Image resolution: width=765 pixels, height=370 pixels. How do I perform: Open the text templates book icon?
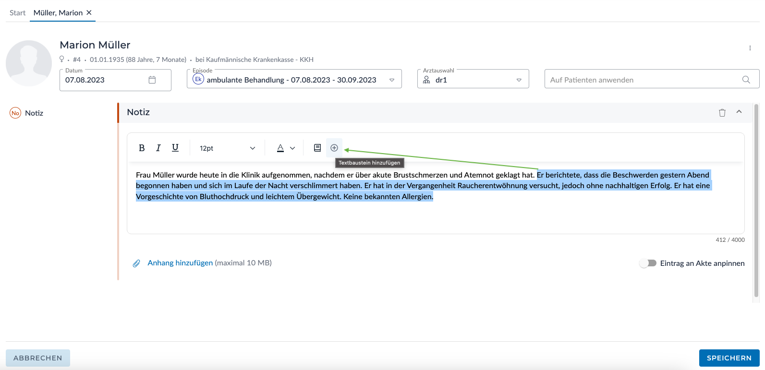click(317, 148)
